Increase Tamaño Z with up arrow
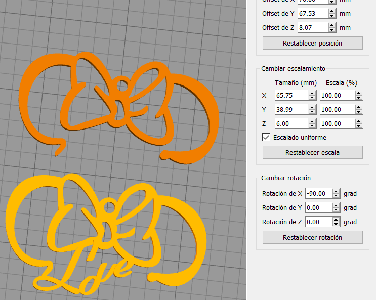Screen dimensions: 376x300 point(312,121)
